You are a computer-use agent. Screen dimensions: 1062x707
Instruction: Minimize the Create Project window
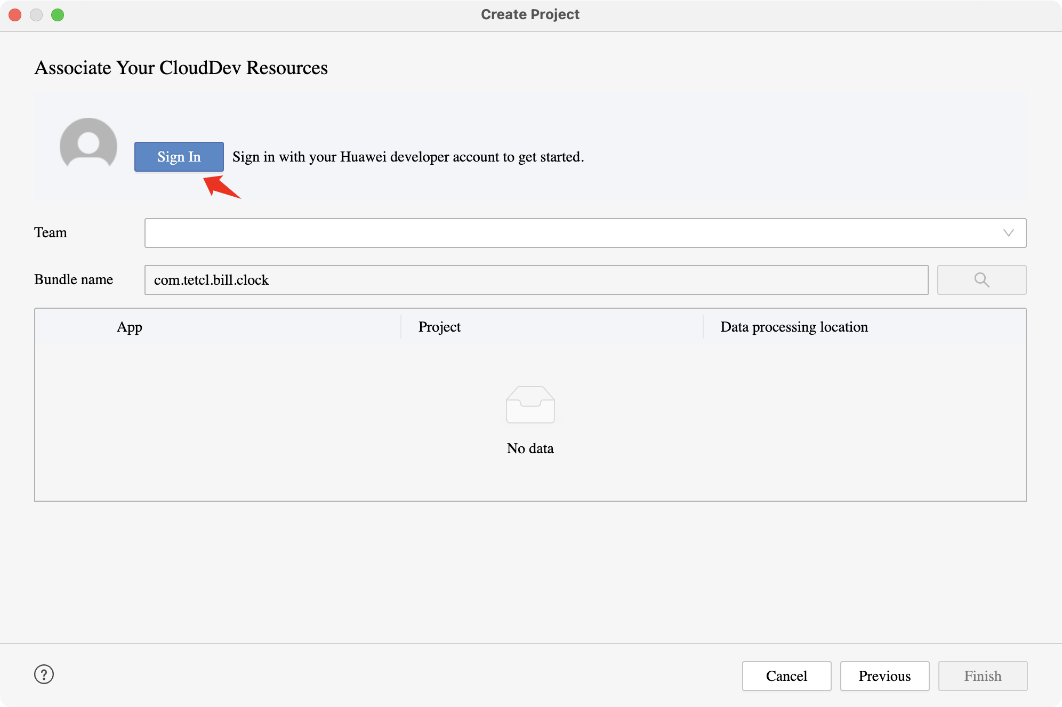36,15
